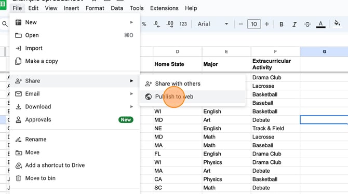Click the Drama Club cell in the top data row
Viewport: 348px width, 194px height.
tap(275, 77)
